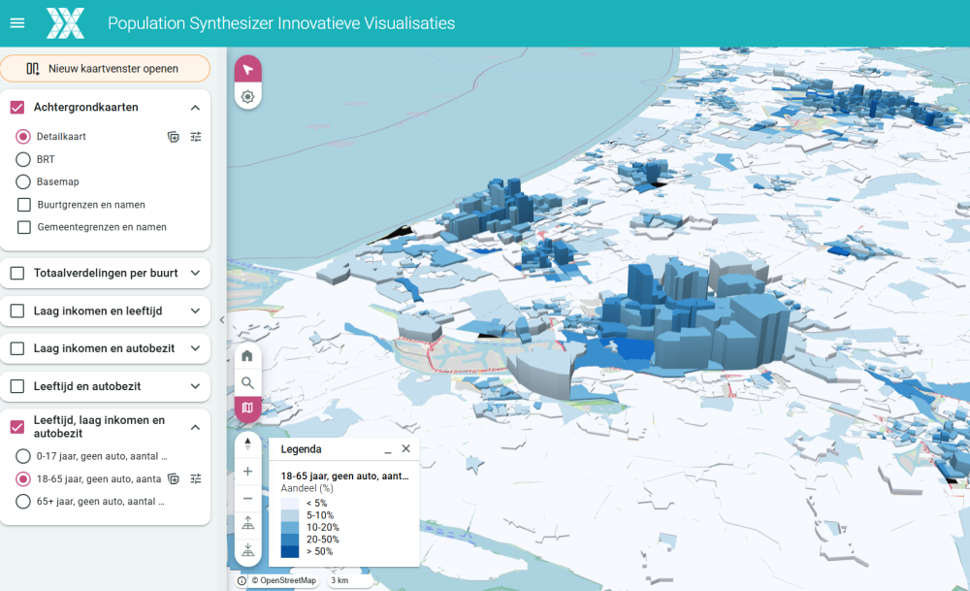Image resolution: width=970 pixels, height=591 pixels.
Task: Collapse the Achtergrondkaarten section chevron
Action: click(x=196, y=108)
